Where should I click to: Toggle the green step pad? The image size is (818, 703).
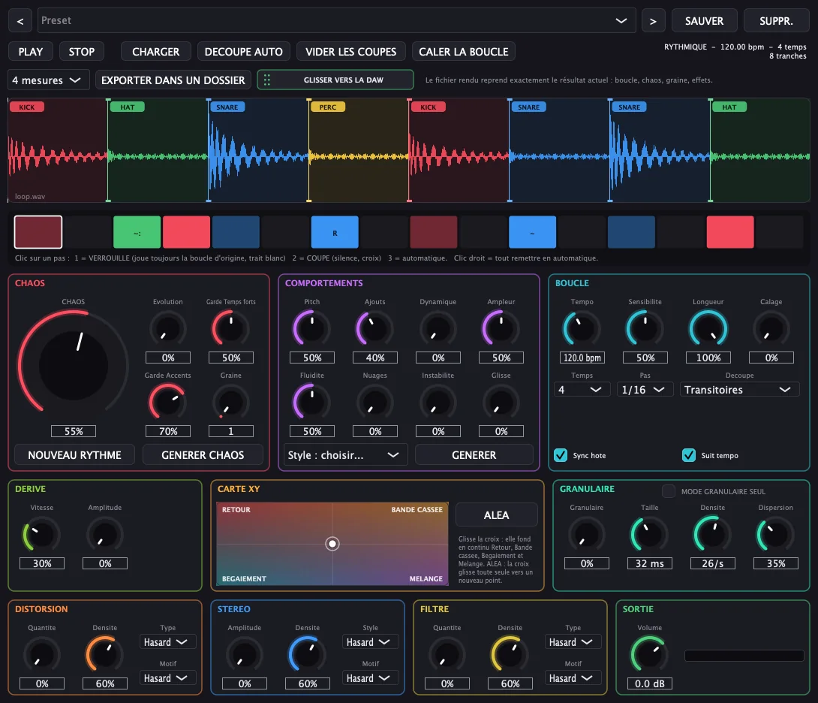coord(137,232)
